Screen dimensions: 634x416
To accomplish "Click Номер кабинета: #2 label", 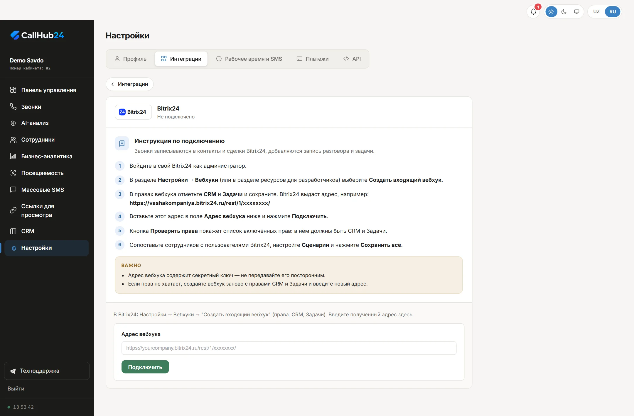I will click(x=30, y=68).
